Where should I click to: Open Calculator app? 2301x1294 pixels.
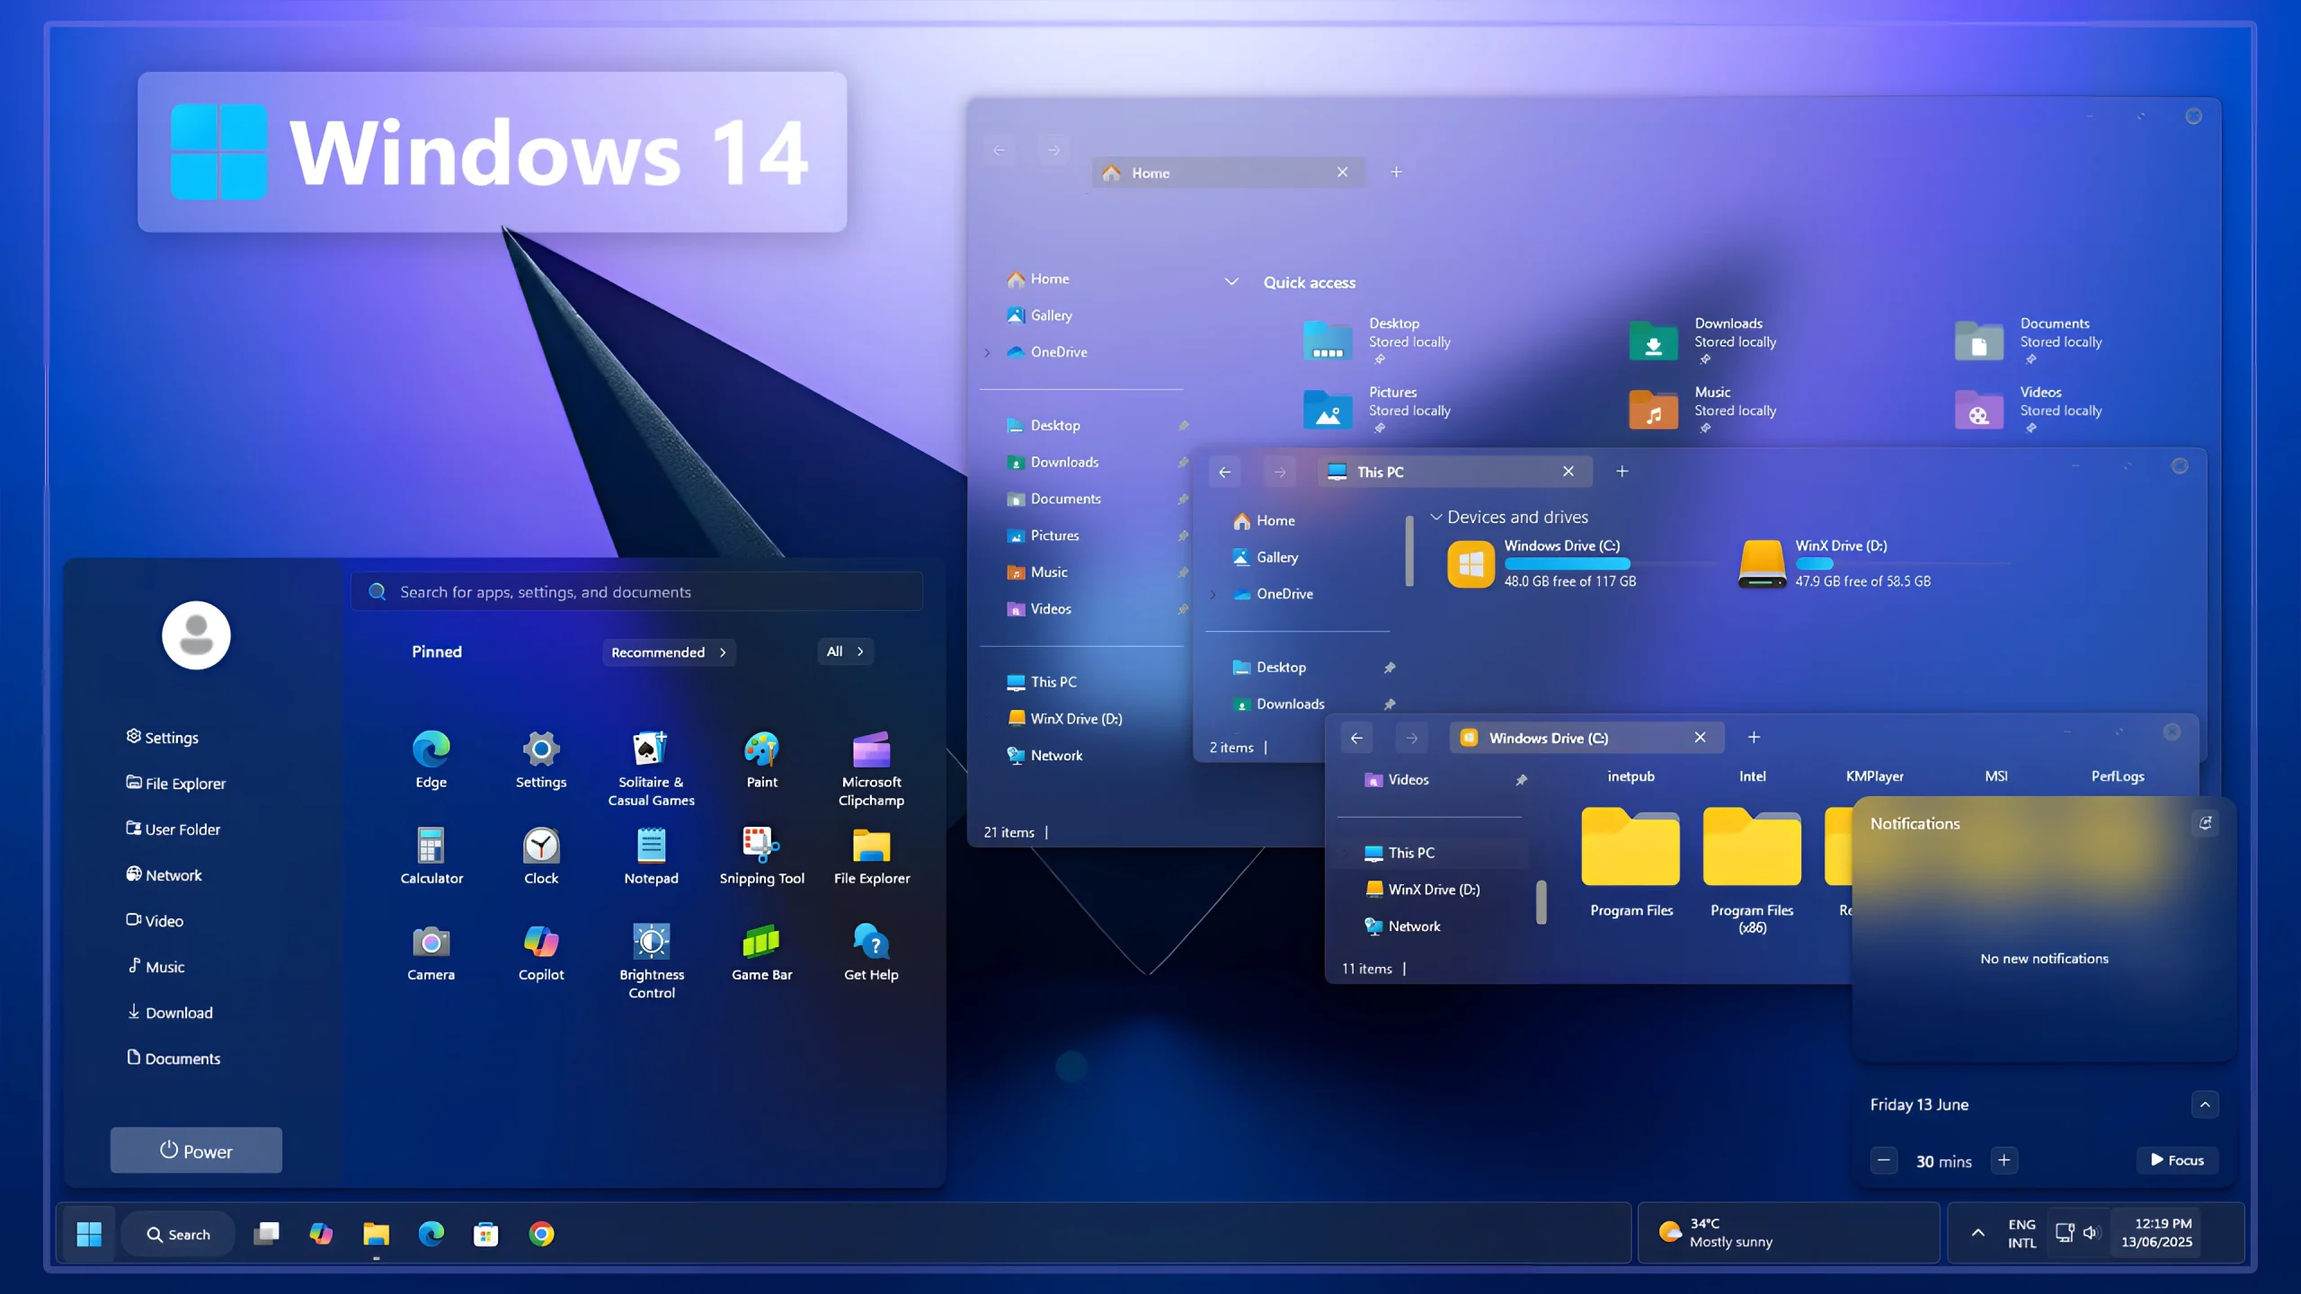click(x=431, y=855)
